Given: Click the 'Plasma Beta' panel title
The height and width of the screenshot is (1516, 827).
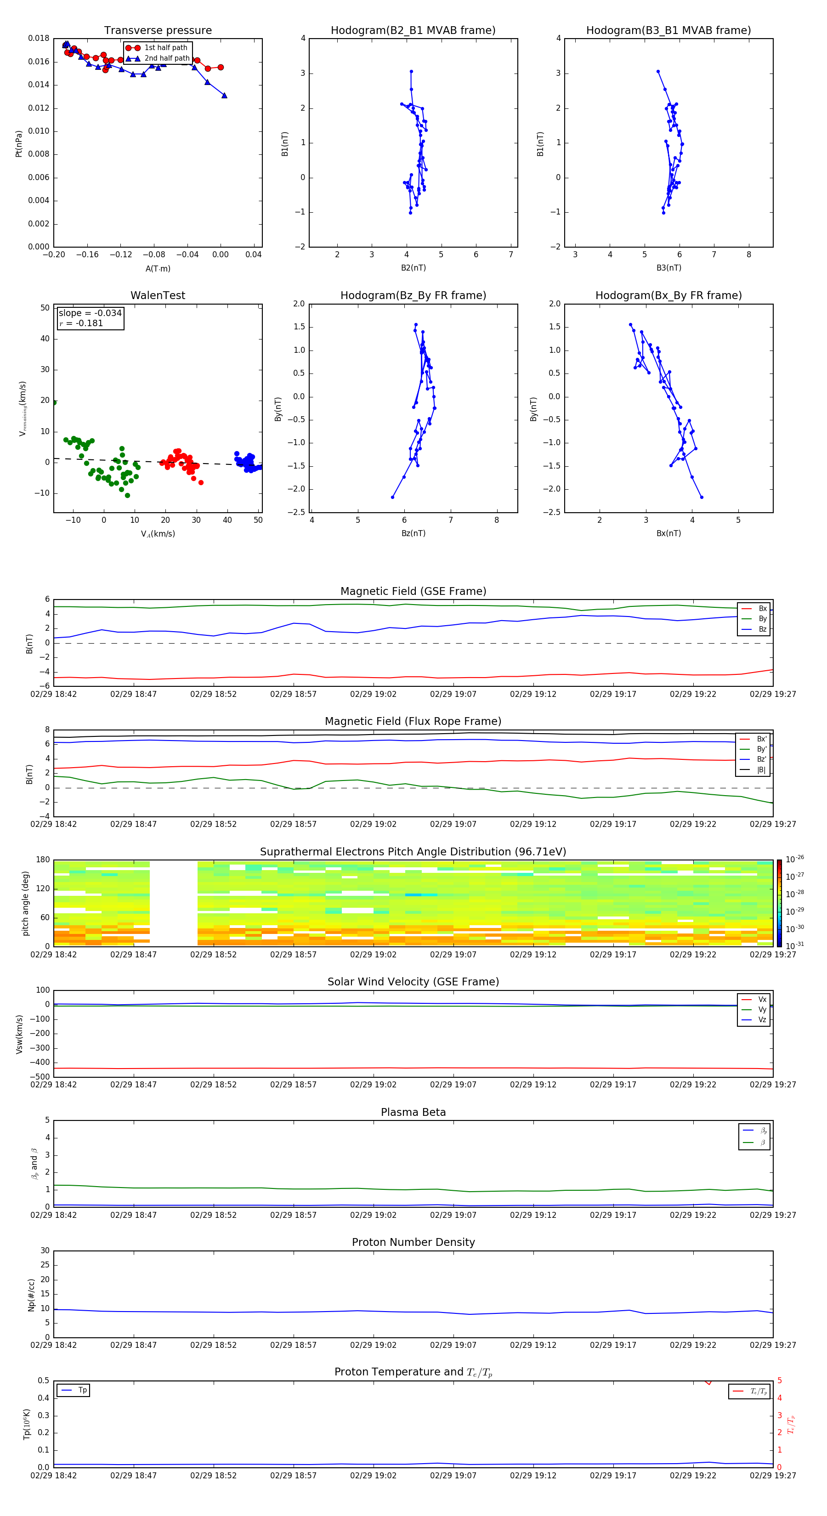Looking at the screenshot, I should [x=413, y=1113].
